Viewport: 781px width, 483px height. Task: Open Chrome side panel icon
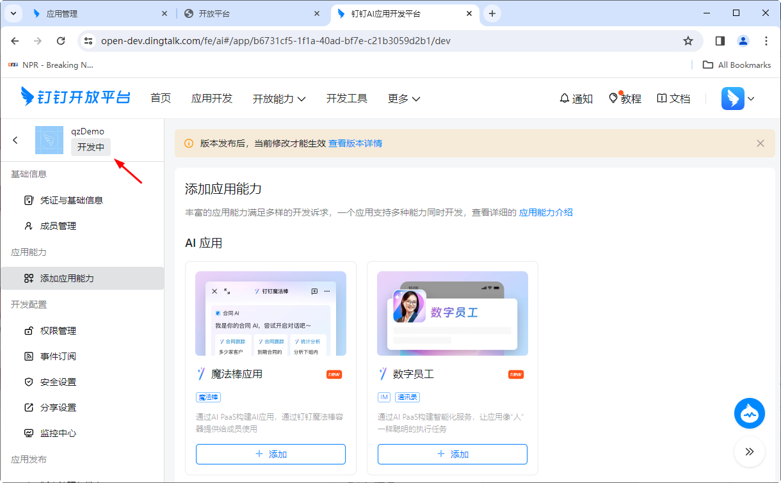tap(720, 41)
